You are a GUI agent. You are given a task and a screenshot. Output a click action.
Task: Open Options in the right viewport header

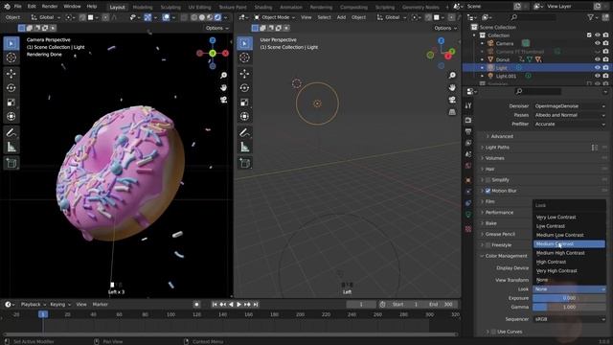445,28
